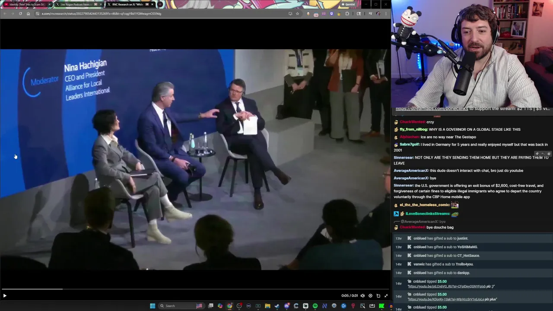The height and width of the screenshot is (311, 553).
Task: Open File Explorer on the taskbar
Action: click(267, 306)
